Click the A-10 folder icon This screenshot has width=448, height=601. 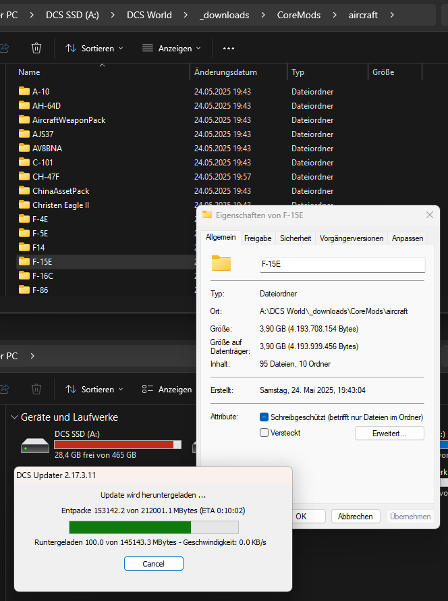24,91
